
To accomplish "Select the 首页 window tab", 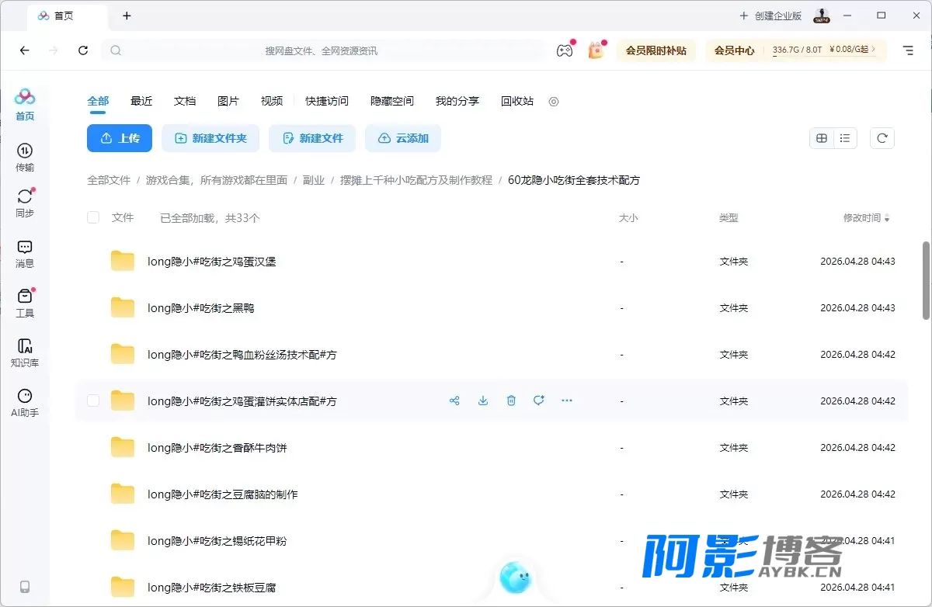I will [x=68, y=16].
